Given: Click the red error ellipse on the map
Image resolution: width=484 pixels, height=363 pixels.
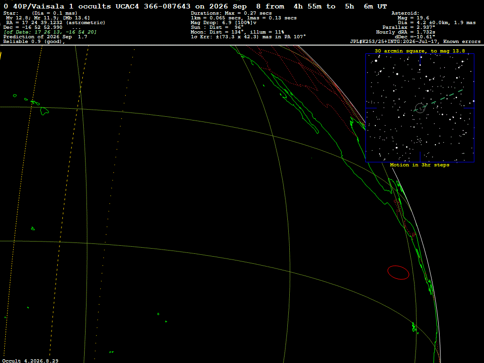Looking at the screenshot, I should point(398,272).
